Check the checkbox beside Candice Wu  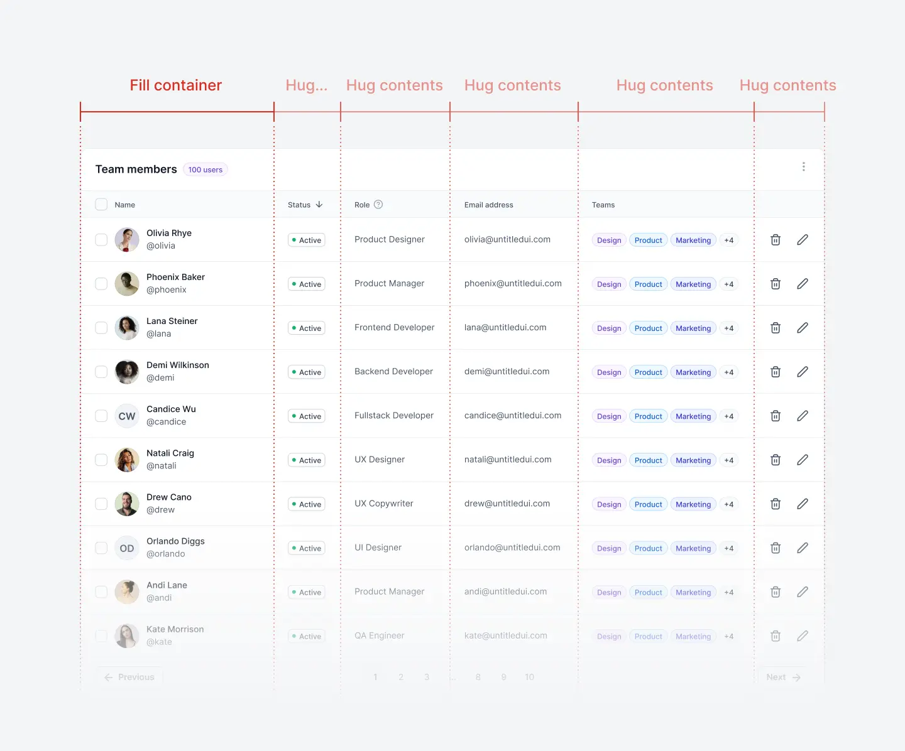(101, 415)
